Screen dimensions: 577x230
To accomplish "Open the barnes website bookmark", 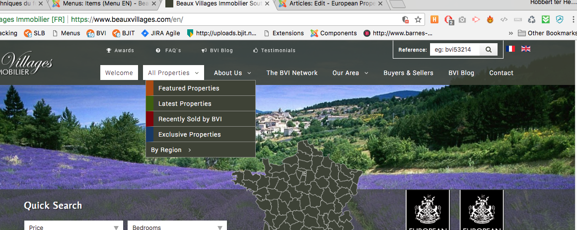I will click(x=398, y=33).
